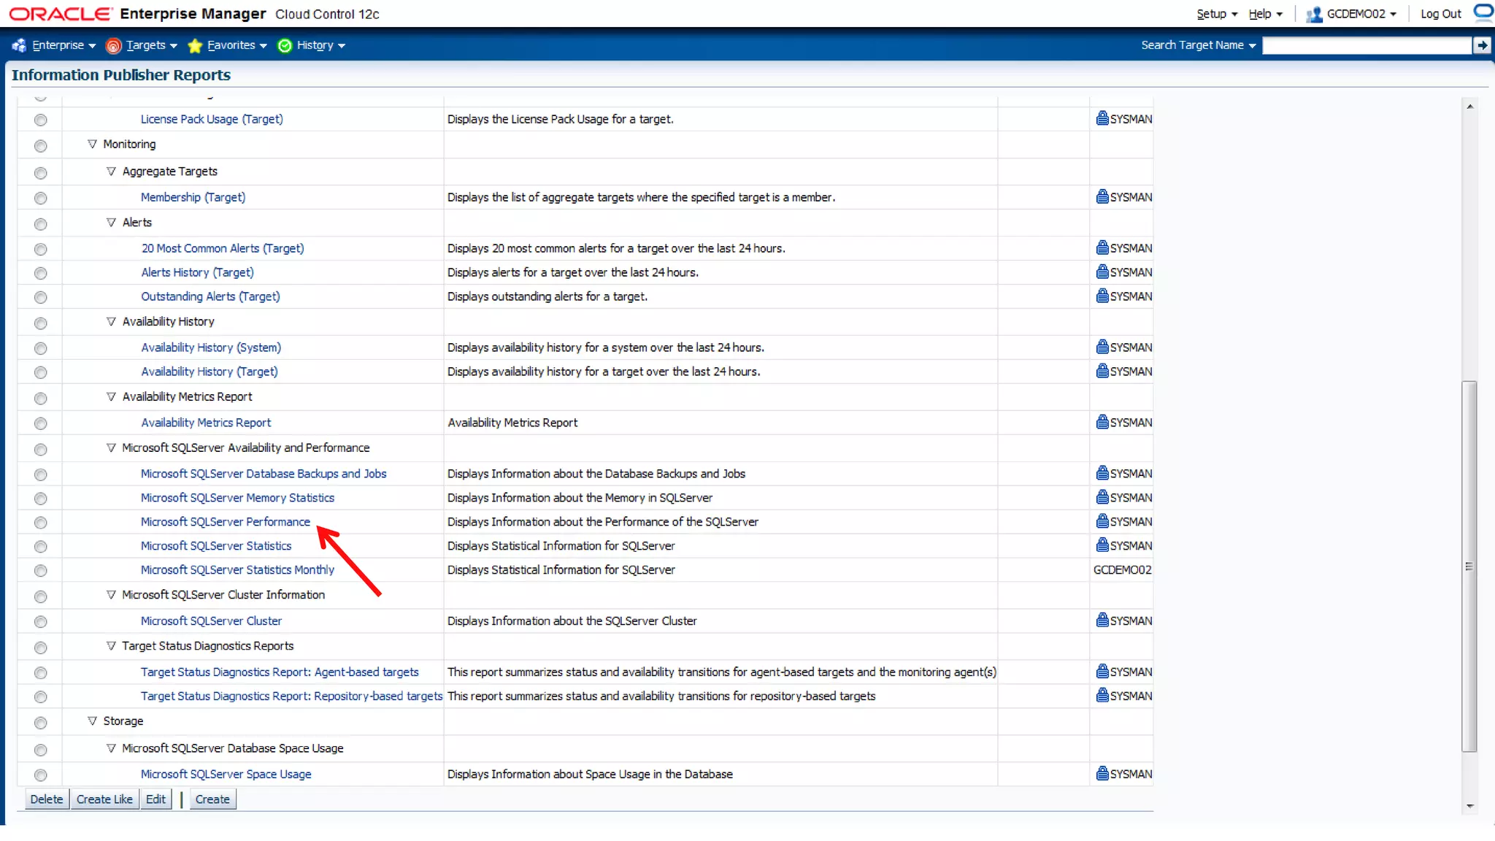
Task: Click lock icon in Microsoft SQLServer Statistics row
Action: point(1102,545)
